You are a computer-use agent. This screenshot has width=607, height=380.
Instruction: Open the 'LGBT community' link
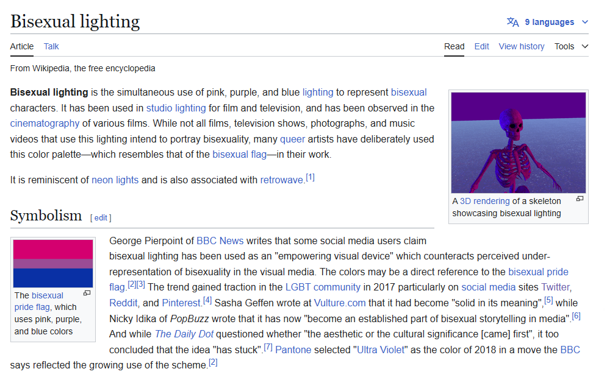click(323, 287)
